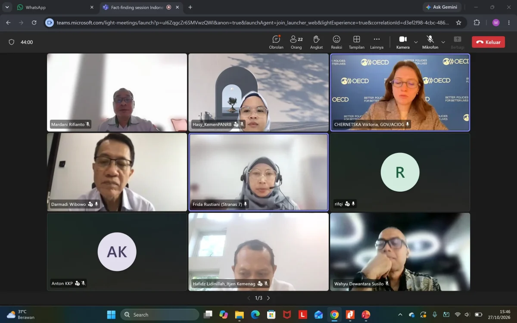The image size is (517, 323).
Task: Open the Obrolan chat panel
Action: pos(276,42)
